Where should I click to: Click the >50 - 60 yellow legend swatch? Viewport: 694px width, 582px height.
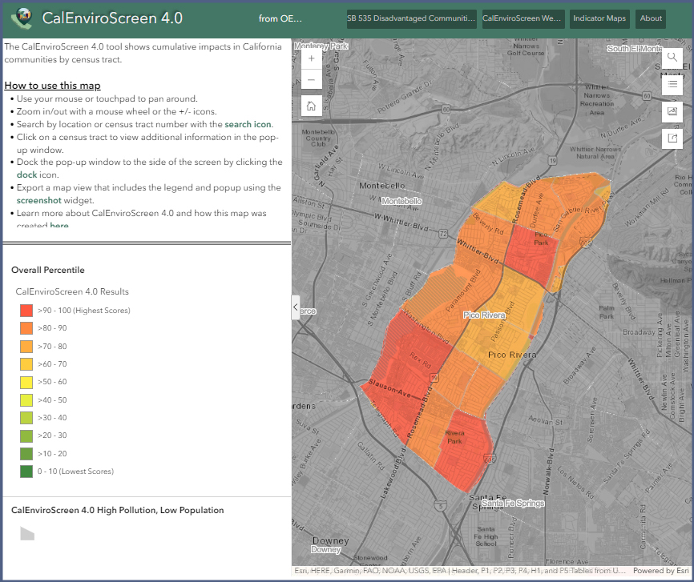click(x=26, y=382)
